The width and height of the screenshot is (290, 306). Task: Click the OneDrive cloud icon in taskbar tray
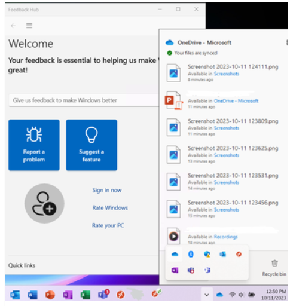tap(219, 295)
